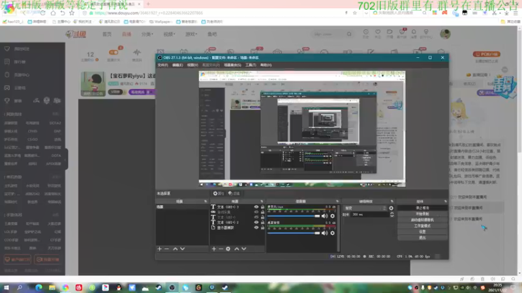This screenshot has width=522, height=293.
Task: Open the OBS Edit (编辑) menu
Action: point(177,65)
